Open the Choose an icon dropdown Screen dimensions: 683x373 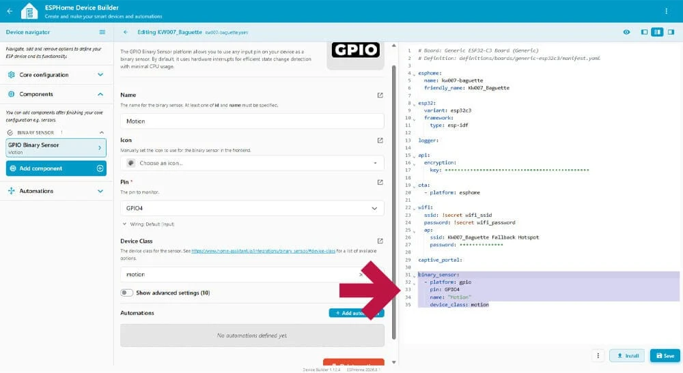click(252, 163)
